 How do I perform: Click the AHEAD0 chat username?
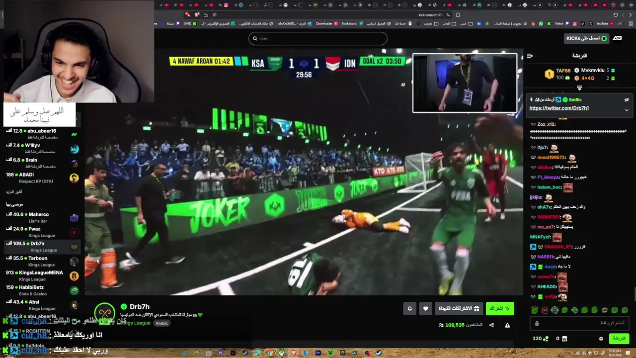pos(547,287)
